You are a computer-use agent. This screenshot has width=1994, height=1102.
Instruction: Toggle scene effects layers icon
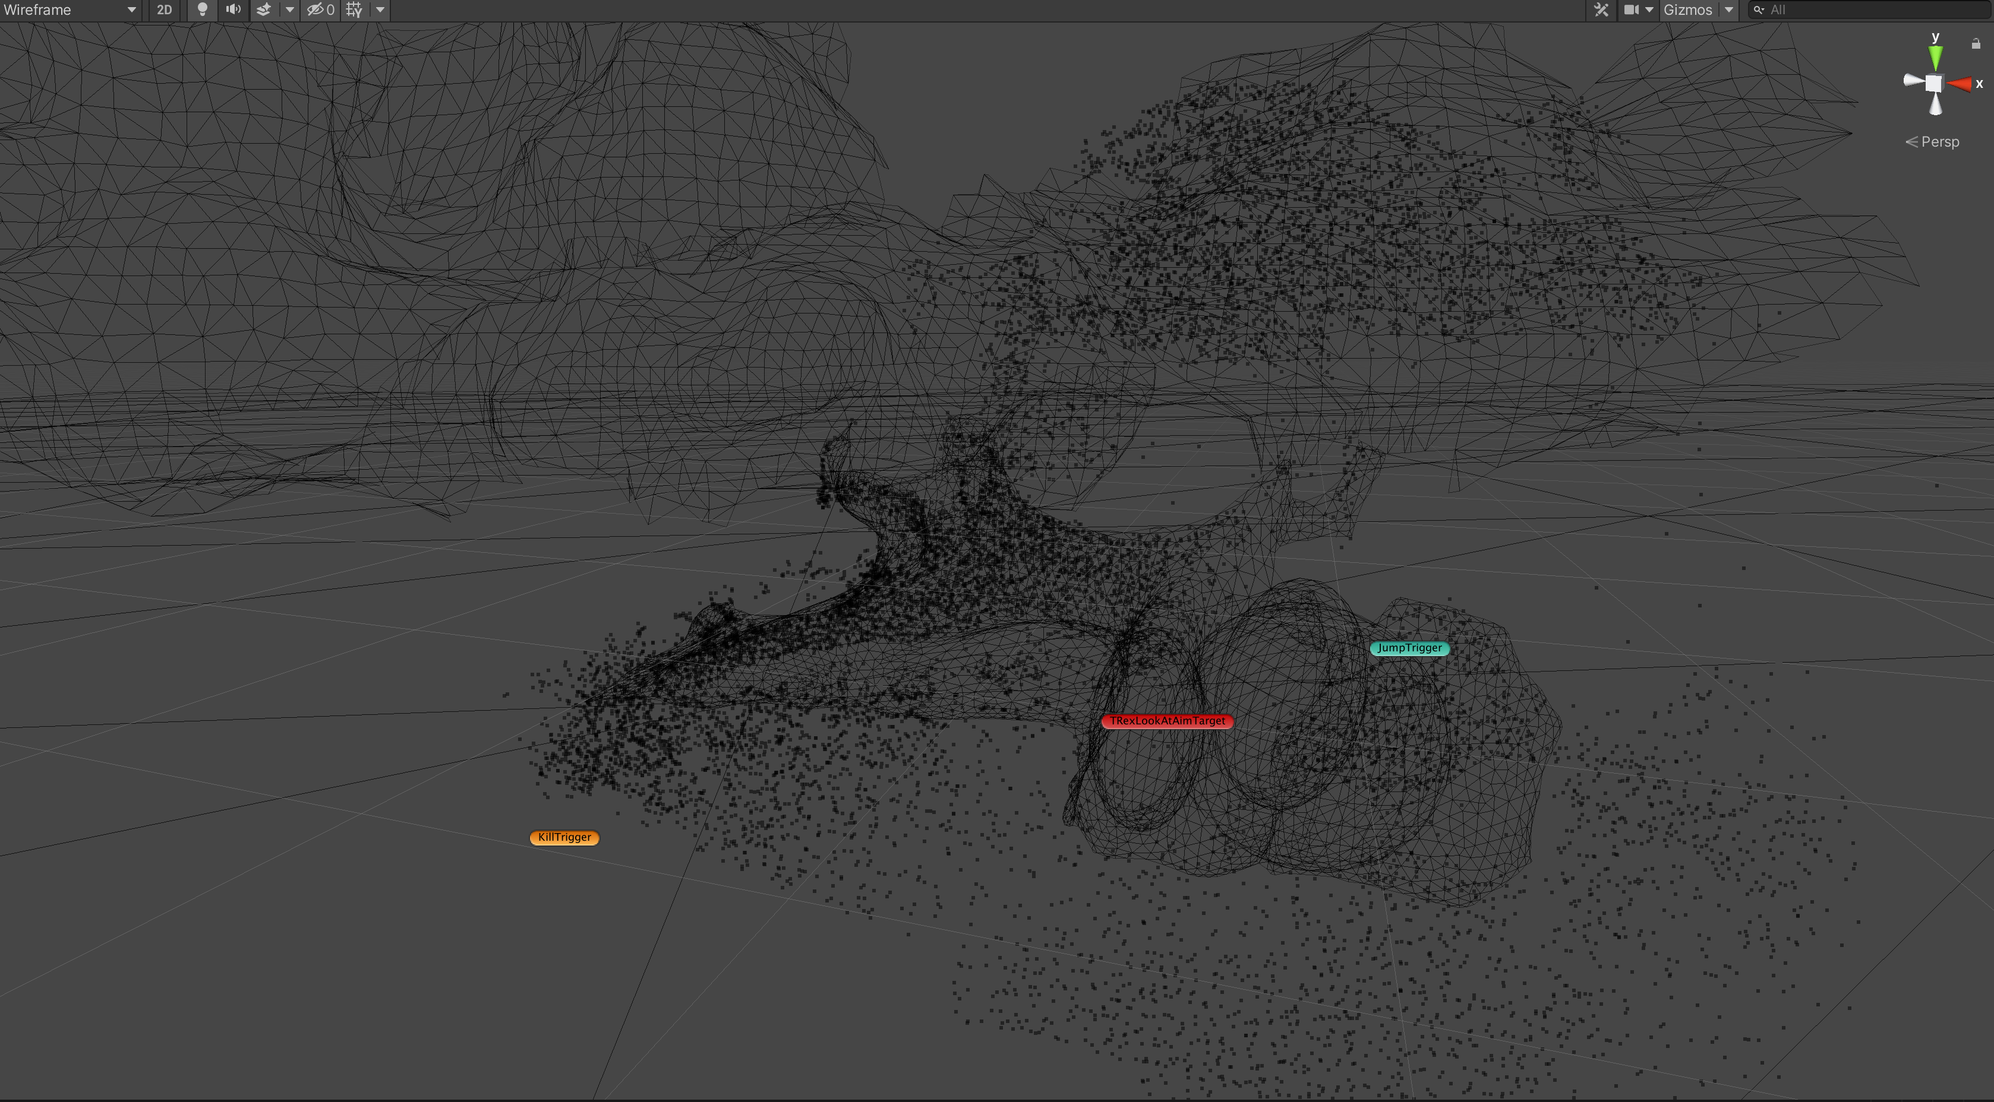click(264, 10)
